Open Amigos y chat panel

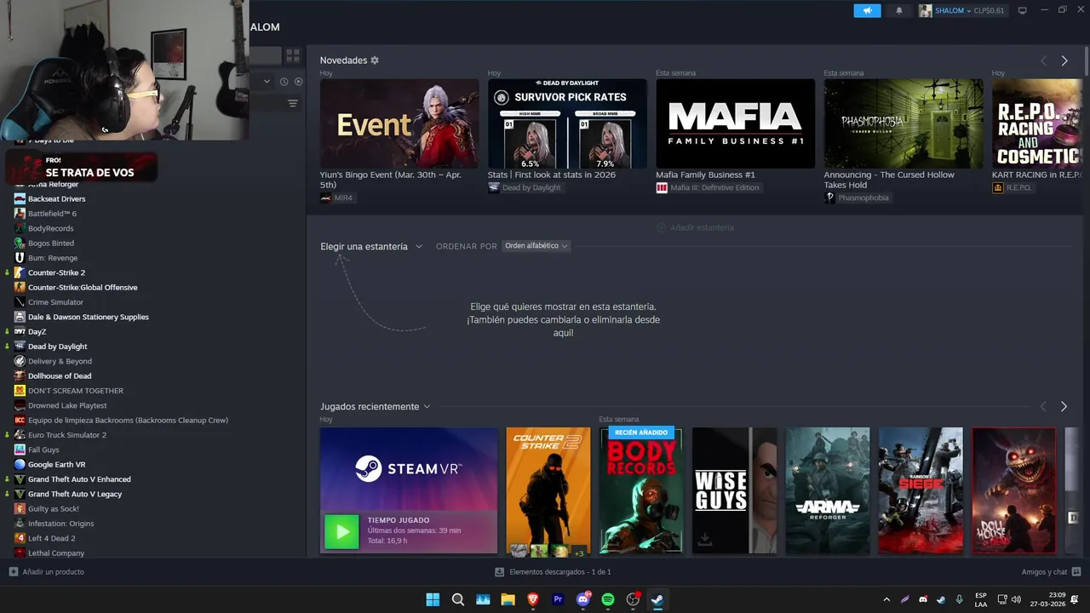(1051, 572)
